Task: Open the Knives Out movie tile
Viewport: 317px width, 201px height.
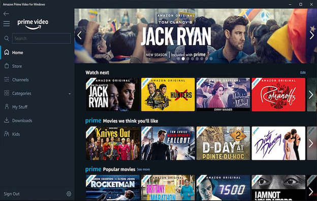Action: pos(113,143)
